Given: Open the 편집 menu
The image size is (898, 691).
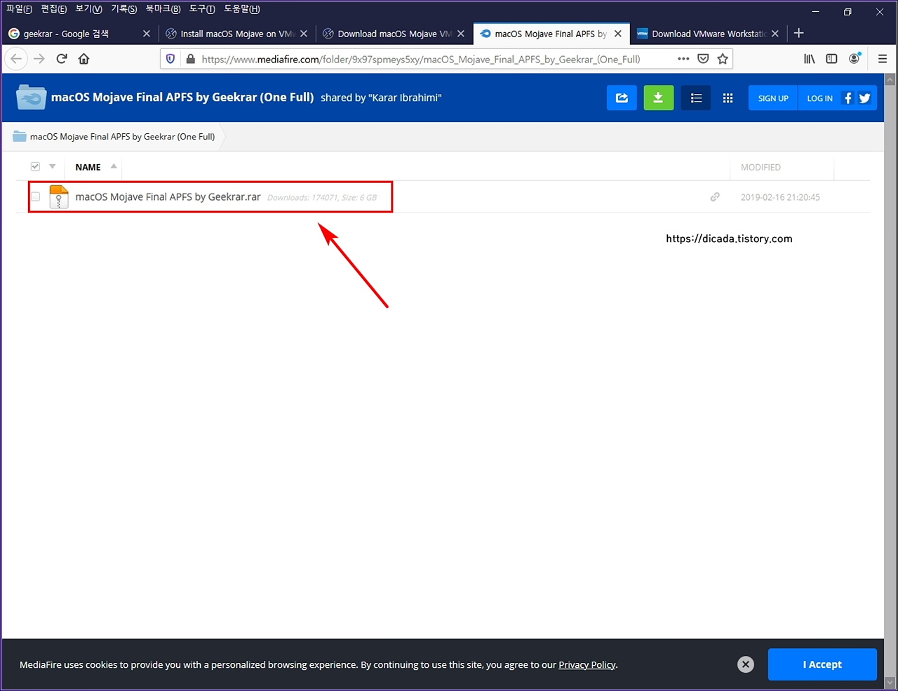Looking at the screenshot, I should pos(54,9).
